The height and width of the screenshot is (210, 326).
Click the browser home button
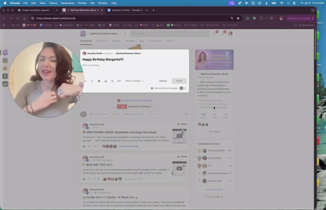tap(25, 18)
